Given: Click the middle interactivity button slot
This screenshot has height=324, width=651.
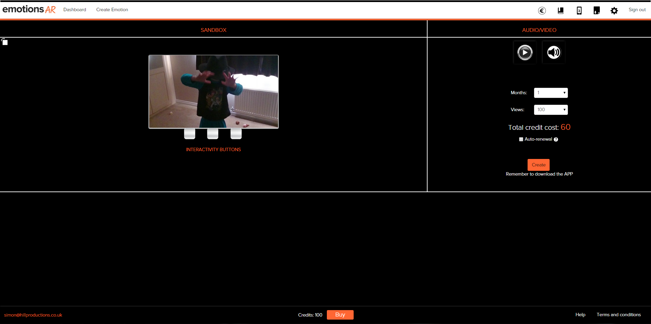Looking at the screenshot, I should 213,134.
